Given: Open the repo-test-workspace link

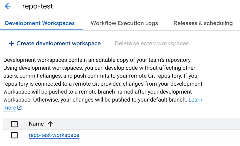Looking at the screenshot, I should point(54,135).
